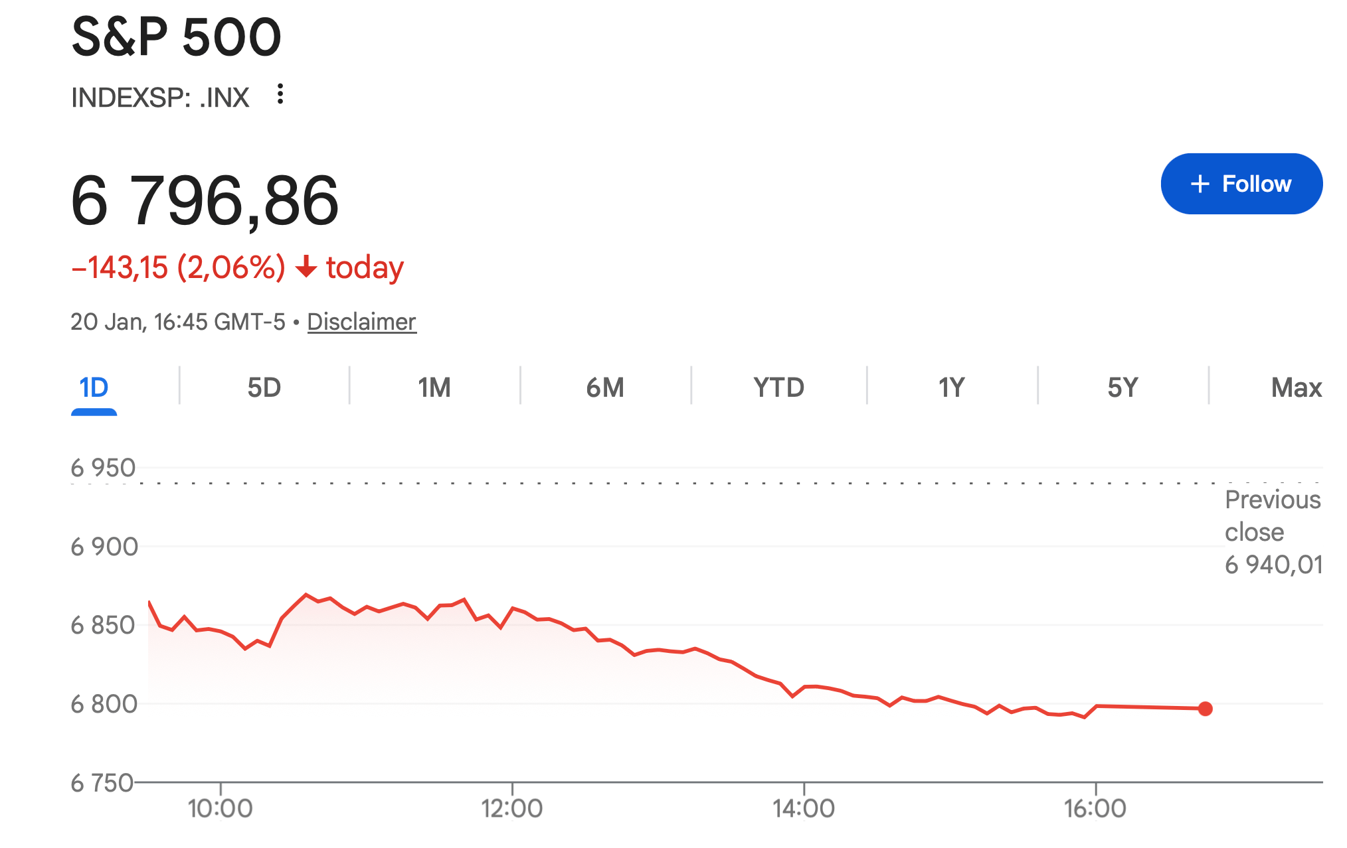Click the S&P 500 title
Image resolution: width=1347 pixels, height=848 pixels.
point(177,36)
